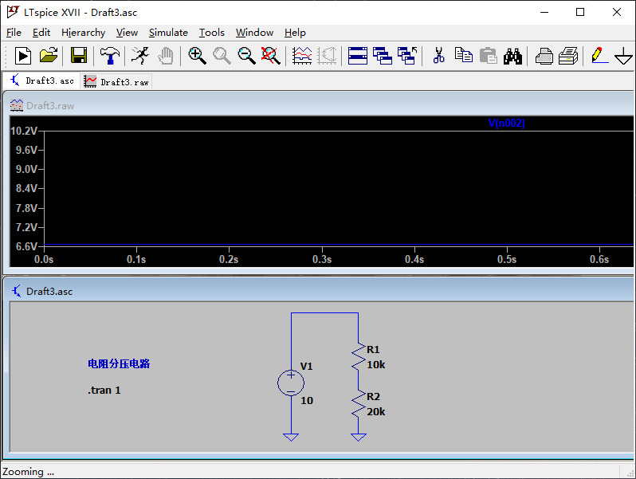
Task: Select the .tran 1 directive text
Action: point(104,391)
